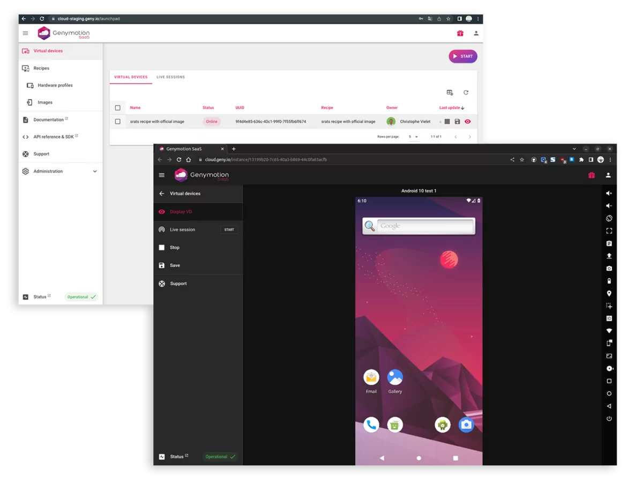Tap the Recent apps square in device toolbar

click(609, 381)
